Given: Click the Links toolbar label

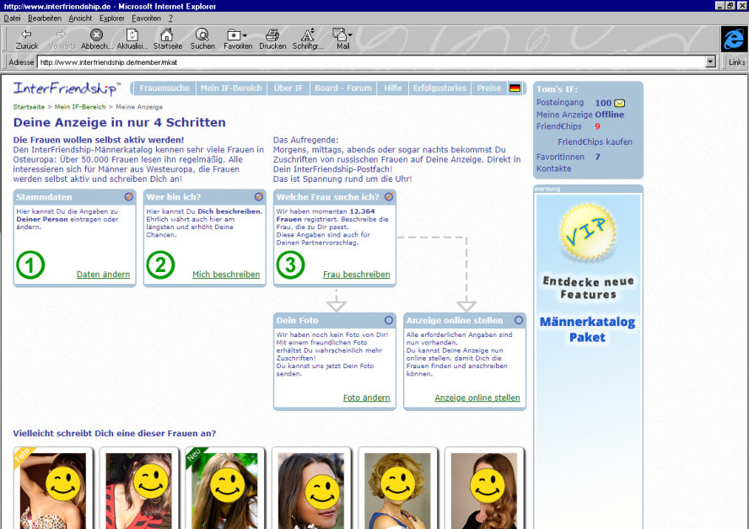Looking at the screenshot, I should click(736, 62).
